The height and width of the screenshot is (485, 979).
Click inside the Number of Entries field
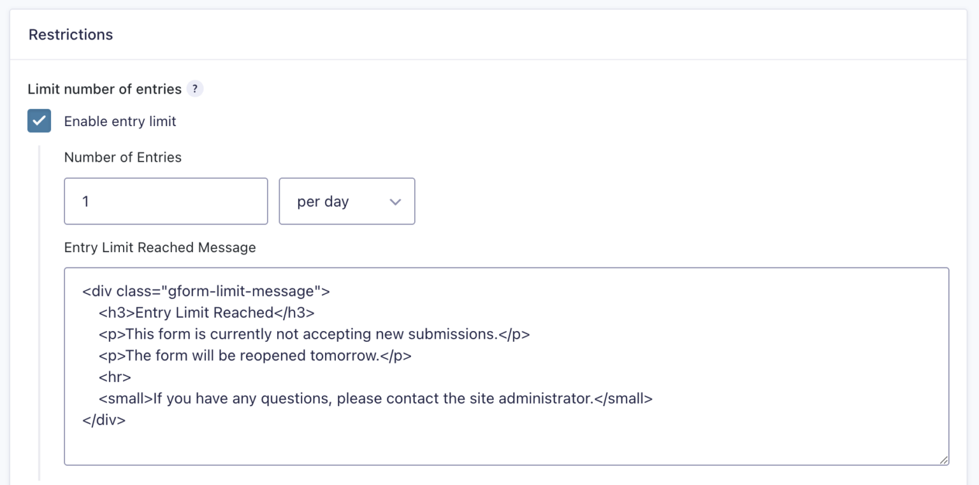[166, 201]
